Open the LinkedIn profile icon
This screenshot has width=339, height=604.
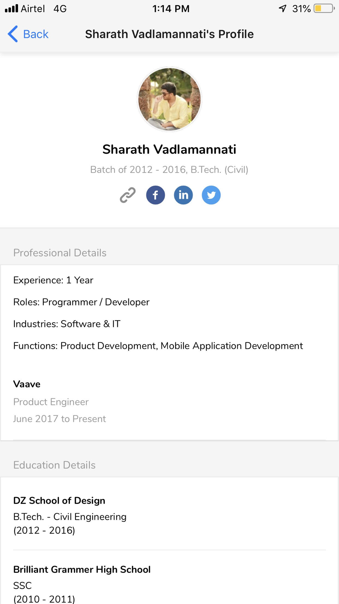[x=183, y=195]
